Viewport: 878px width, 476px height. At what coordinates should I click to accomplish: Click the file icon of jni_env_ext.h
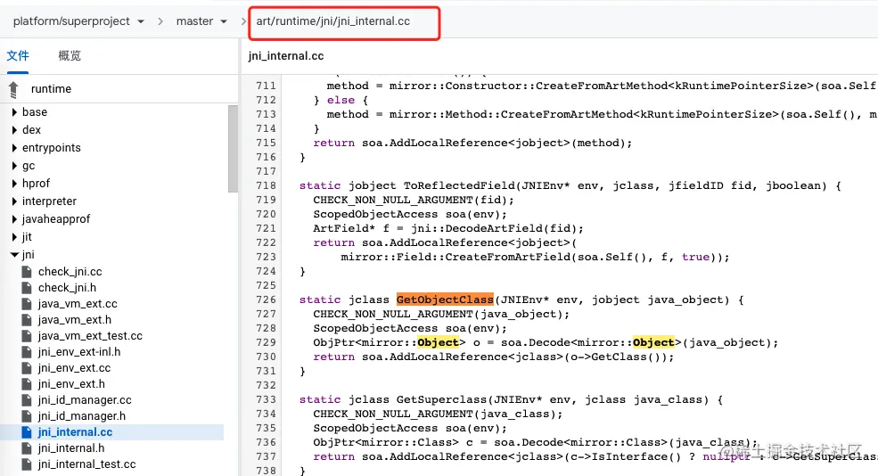click(x=27, y=384)
